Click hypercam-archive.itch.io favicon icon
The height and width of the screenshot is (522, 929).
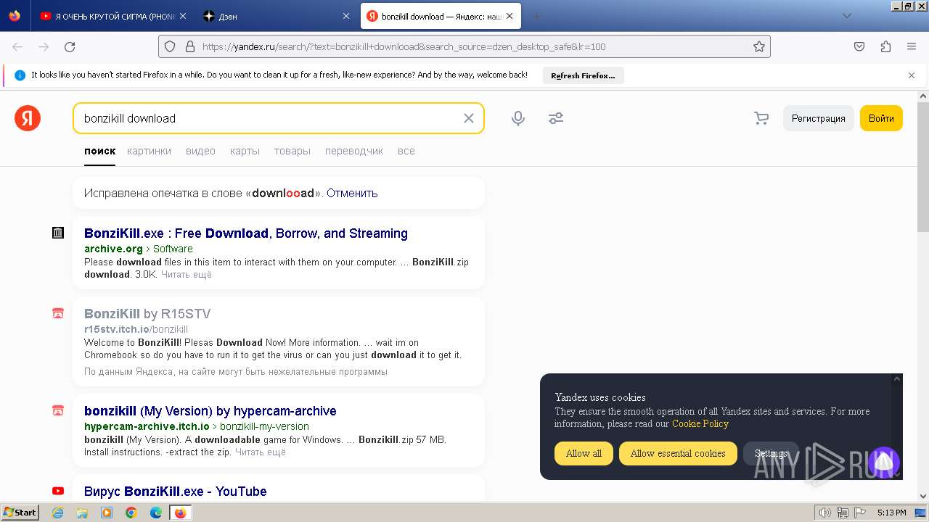click(x=58, y=410)
